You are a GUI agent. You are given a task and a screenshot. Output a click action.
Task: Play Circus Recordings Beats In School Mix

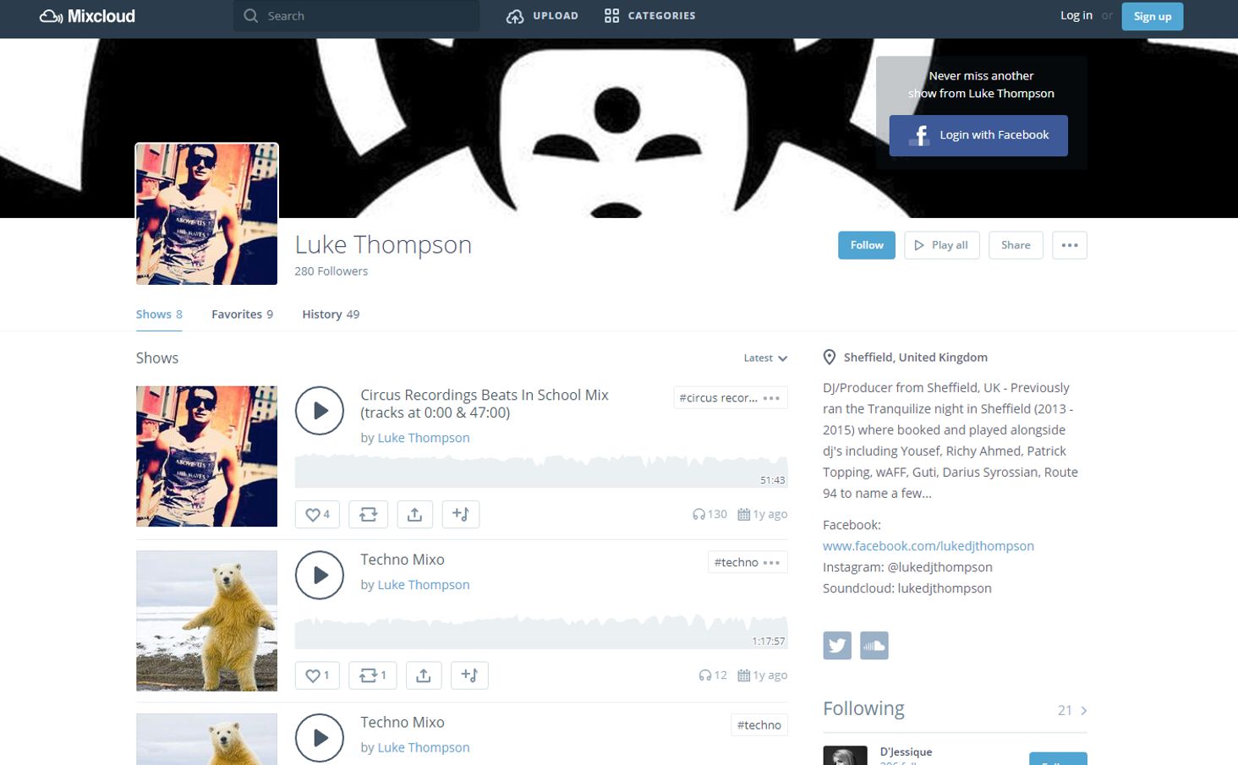point(320,411)
